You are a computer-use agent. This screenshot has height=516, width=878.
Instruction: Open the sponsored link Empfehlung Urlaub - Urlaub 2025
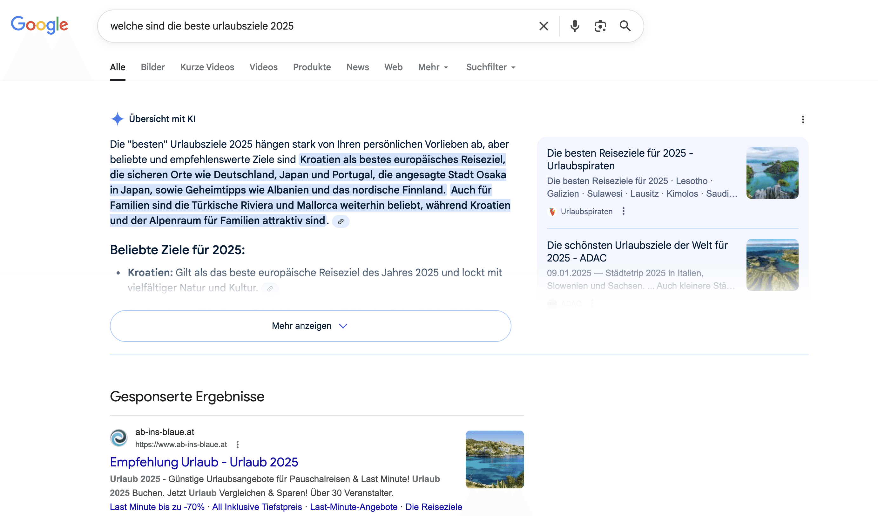(x=204, y=462)
